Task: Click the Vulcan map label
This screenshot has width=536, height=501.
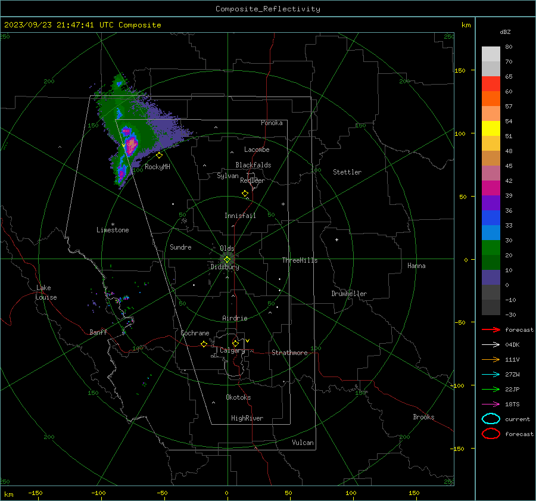Action: pyautogui.click(x=303, y=443)
